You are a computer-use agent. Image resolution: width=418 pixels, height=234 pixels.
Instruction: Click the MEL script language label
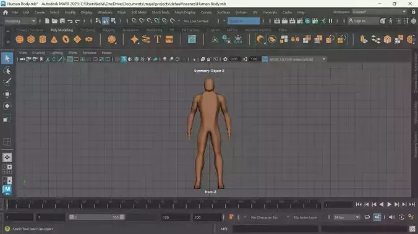tap(224, 228)
